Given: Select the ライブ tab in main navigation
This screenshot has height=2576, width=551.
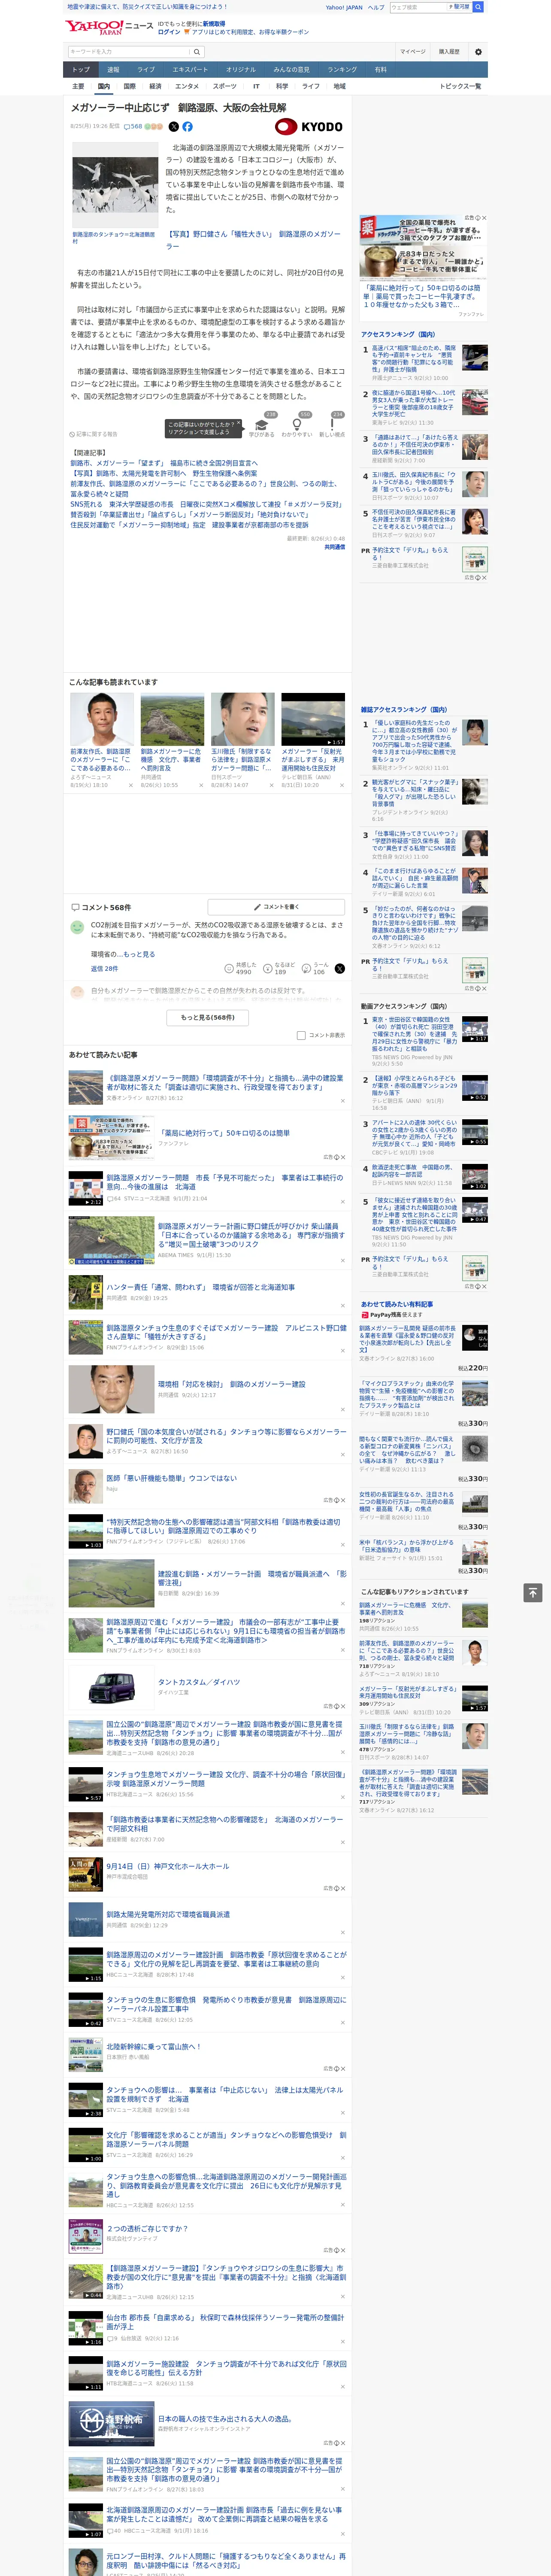Looking at the screenshot, I should click(146, 69).
